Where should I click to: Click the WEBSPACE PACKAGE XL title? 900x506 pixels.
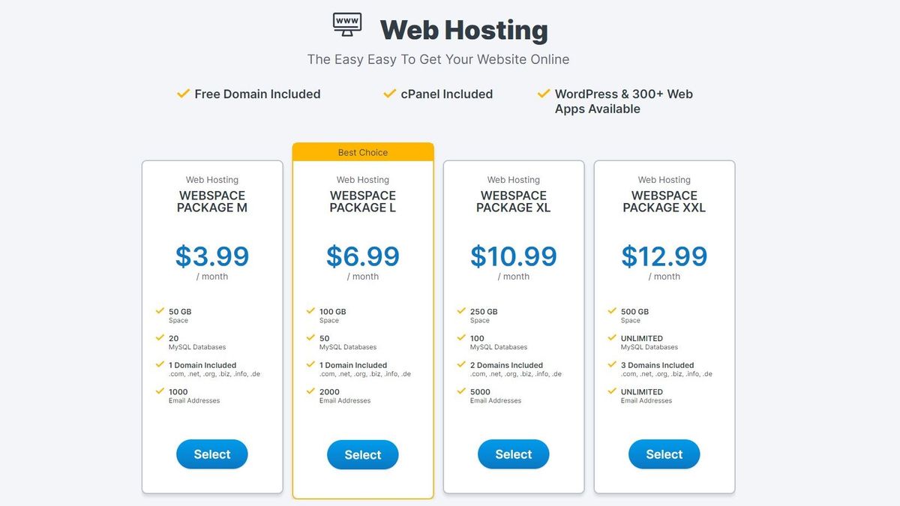(514, 202)
